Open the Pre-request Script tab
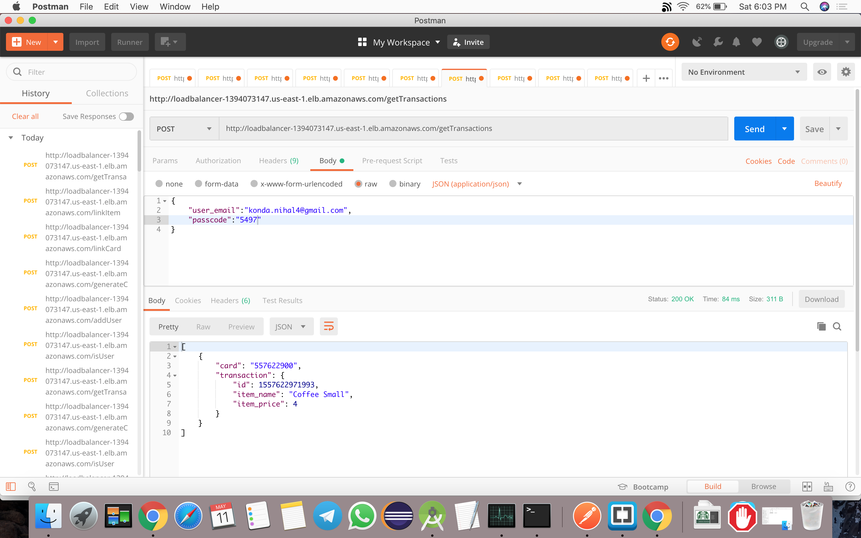The image size is (861, 538). [392, 161]
